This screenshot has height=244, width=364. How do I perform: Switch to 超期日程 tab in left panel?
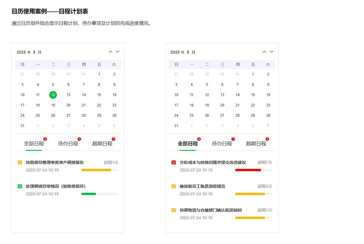point(102,144)
